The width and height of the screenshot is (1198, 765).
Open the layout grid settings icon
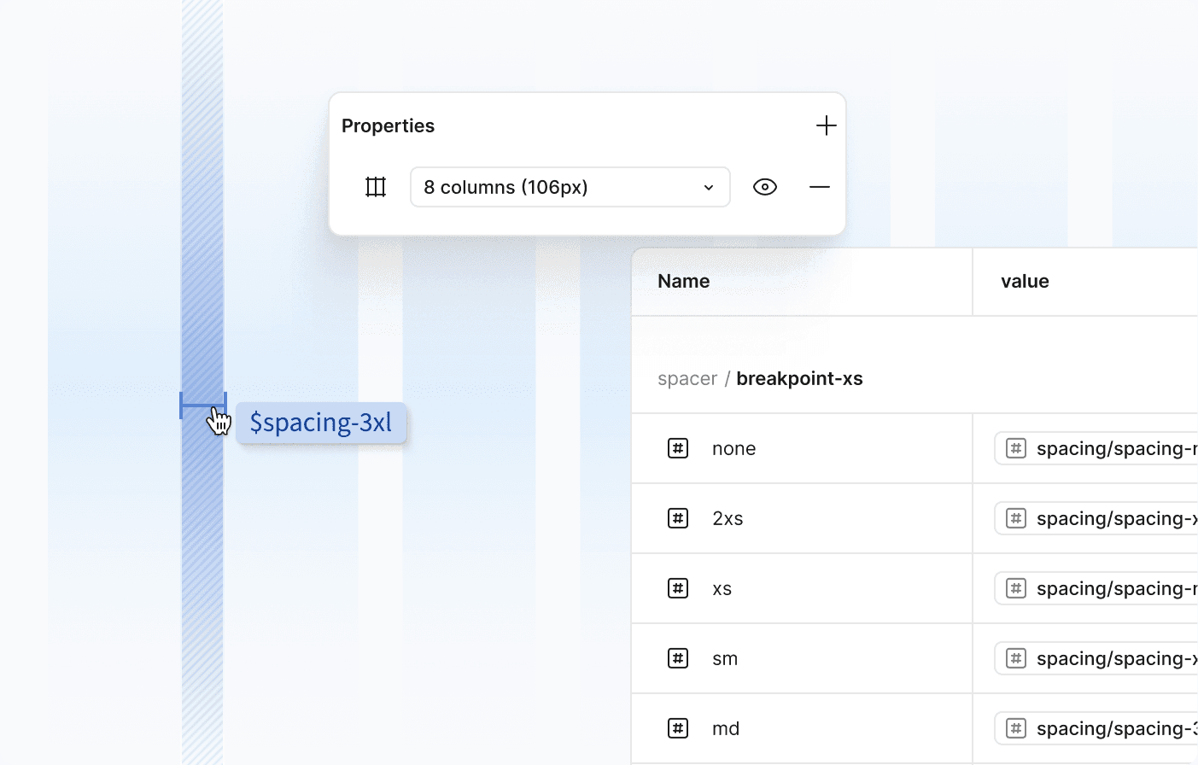click(376, 187)
